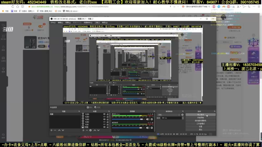Pop out the Audio Mixer dock panel
The image size is (262, 147).
(x=154, y=111)
